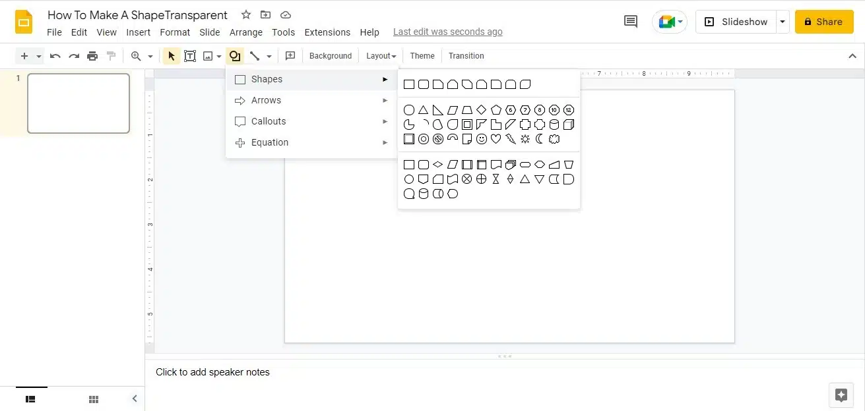Image resolution: width=865 pixels, height=411 pixels.
Task: Choose the 3D cube shape
Action: (x=569, y=124)
